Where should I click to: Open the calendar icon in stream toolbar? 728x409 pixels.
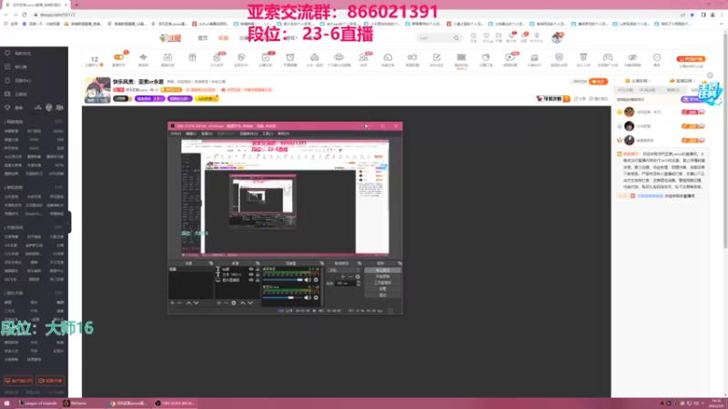tap(167, 57)
